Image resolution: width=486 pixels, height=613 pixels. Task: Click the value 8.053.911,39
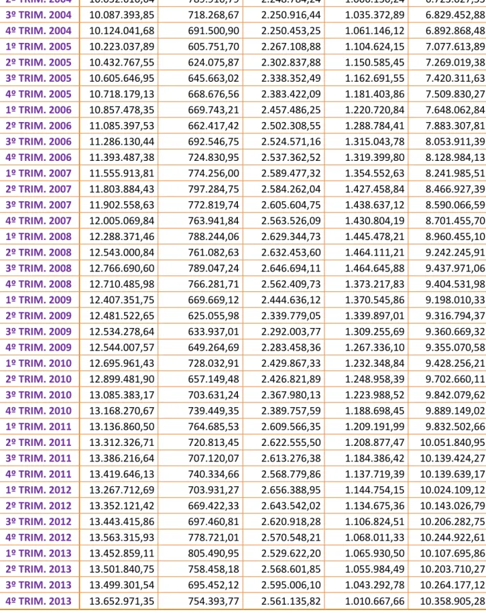(x=455, y=142)
